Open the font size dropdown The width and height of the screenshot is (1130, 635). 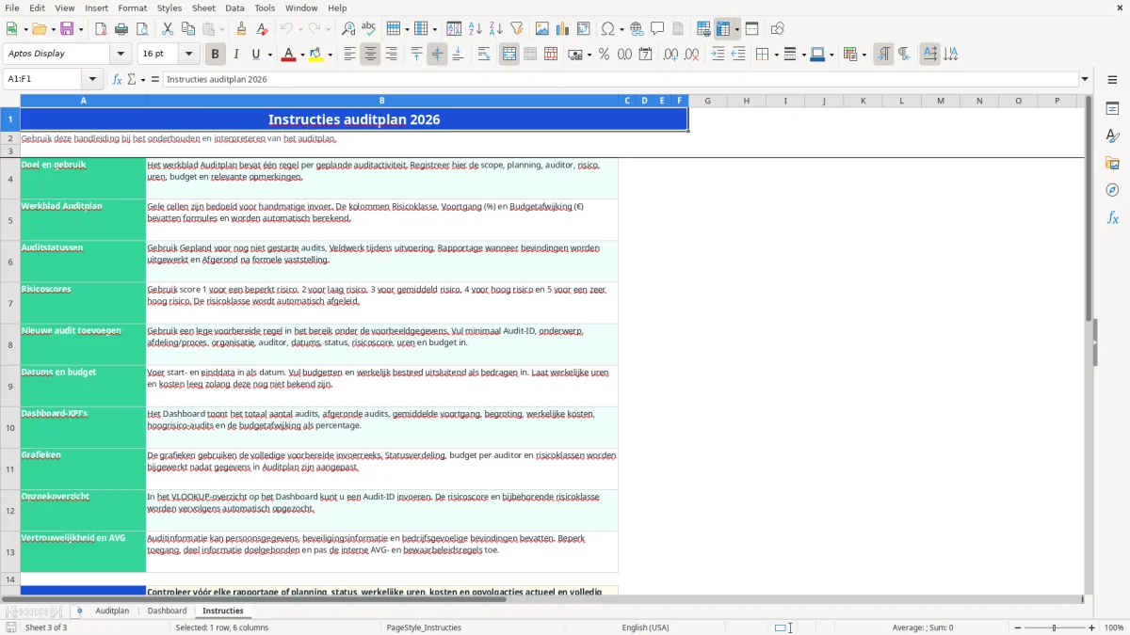tap(189, 55)
